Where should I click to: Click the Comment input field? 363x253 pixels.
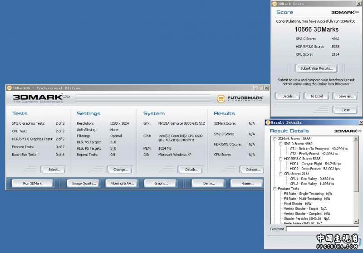pos(322,229)
